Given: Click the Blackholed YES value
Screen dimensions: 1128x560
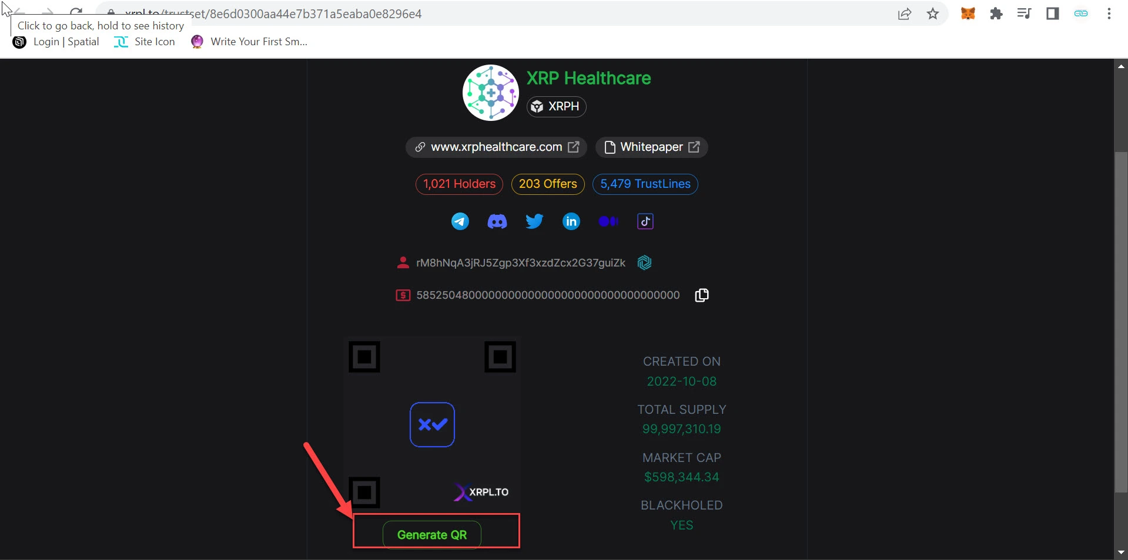Looking at the screenshot, I should (682, 525).
